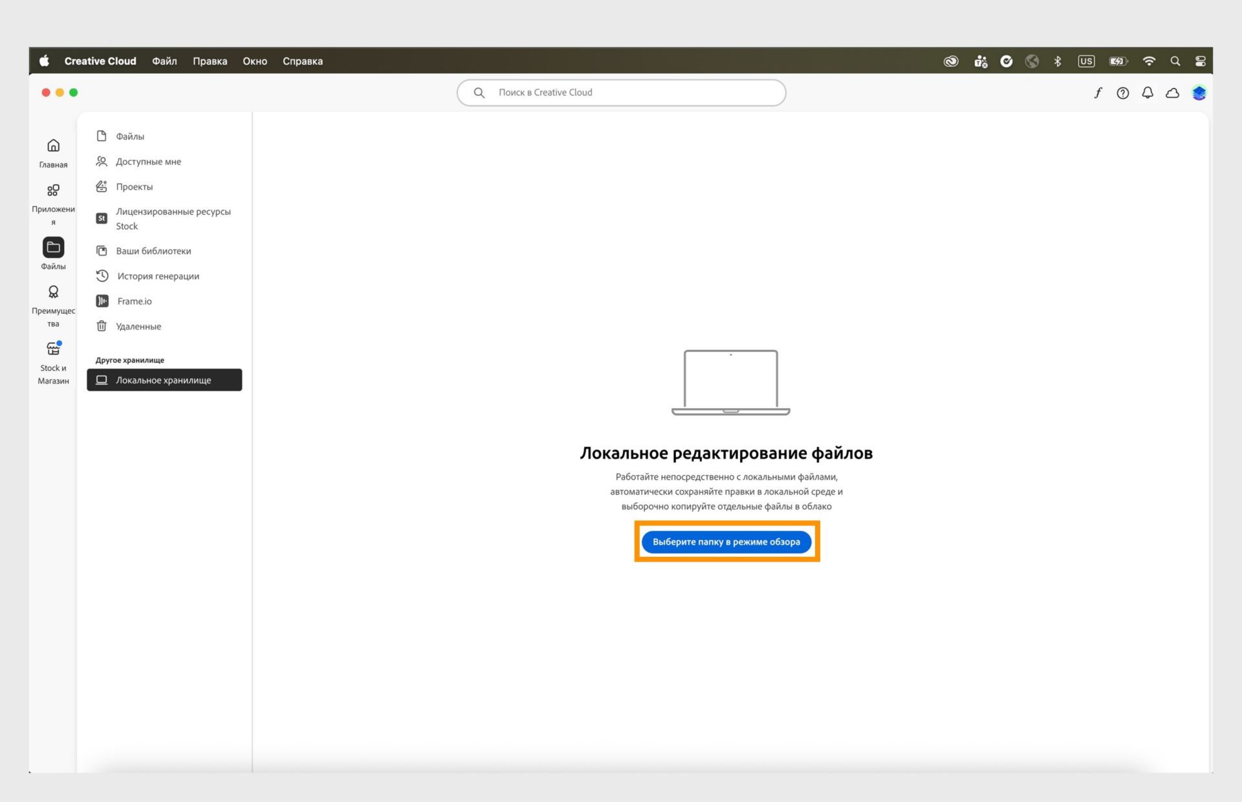The image size is (1242, 802).
Task: Click Creative Cloud icon in macOS menu bar
Action: (951, 61)
